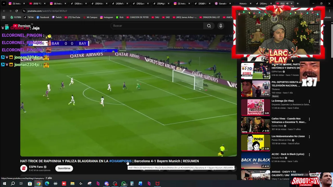Click the magnifier search button
This screenshot has width=333, height=187.
(209, 26)
